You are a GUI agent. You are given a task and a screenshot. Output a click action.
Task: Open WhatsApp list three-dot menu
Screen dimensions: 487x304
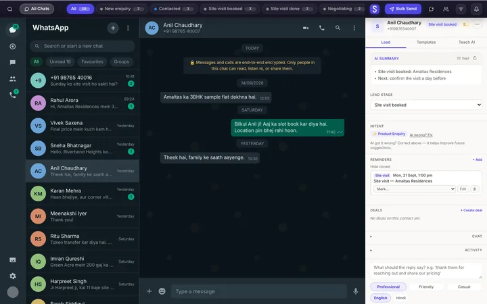point(128,28)
